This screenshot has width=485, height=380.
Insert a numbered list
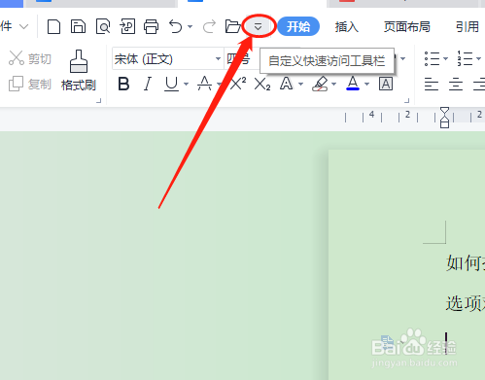465,58
